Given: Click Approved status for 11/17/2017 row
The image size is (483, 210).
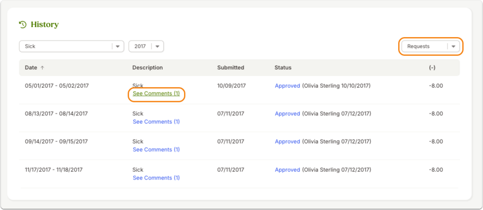Looking at the screenshot, I should [288, 170].
